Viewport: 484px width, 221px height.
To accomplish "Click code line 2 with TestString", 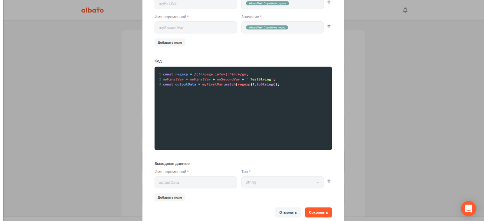I will [x=218, y=79].
